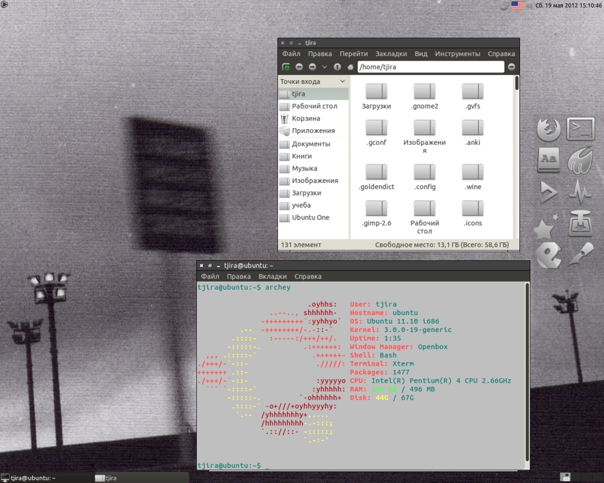Screen dimensions: 604x483
Task: Jump to home folder icon
Action: coord(350,67)
